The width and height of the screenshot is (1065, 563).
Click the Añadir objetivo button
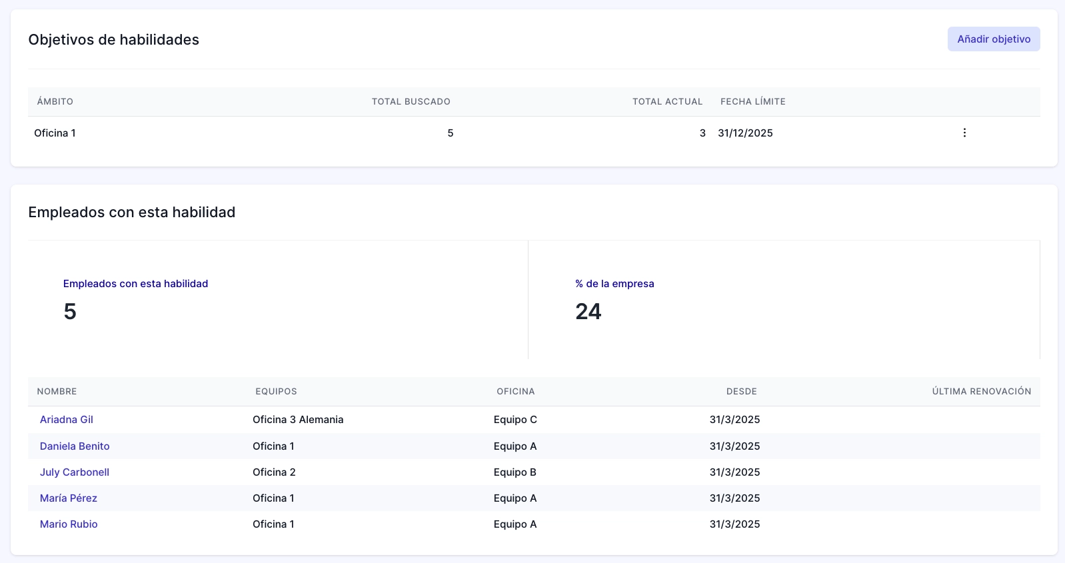click(x=993, y=39)
